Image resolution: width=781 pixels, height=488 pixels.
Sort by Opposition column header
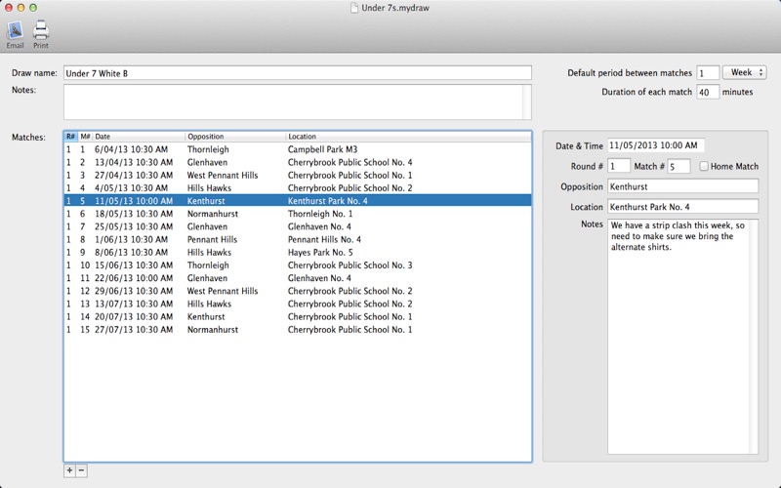[235, 137]
